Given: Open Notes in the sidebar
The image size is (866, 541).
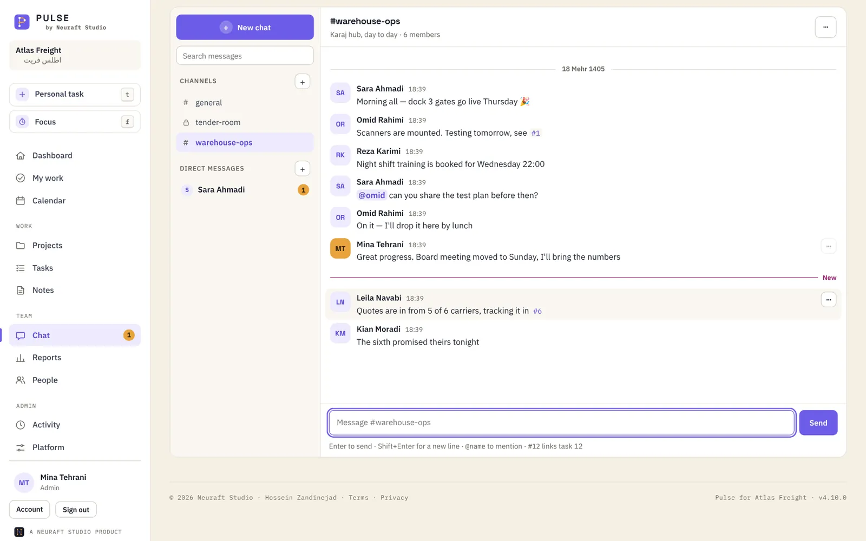Looking at the screenshot, I should (x=75, y=290).
